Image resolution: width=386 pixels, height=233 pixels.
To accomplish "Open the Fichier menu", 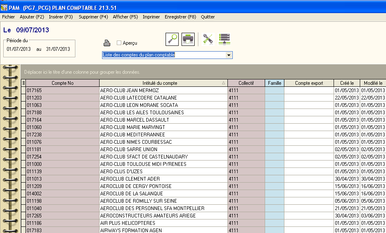I will tap(8, 17).
